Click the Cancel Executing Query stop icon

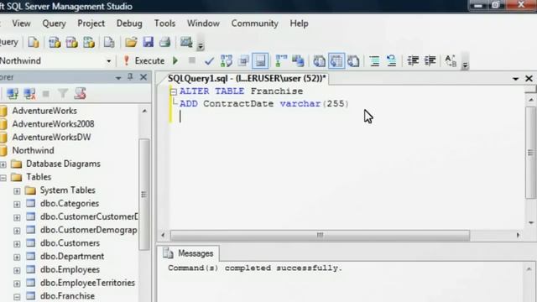click(192, 60)
